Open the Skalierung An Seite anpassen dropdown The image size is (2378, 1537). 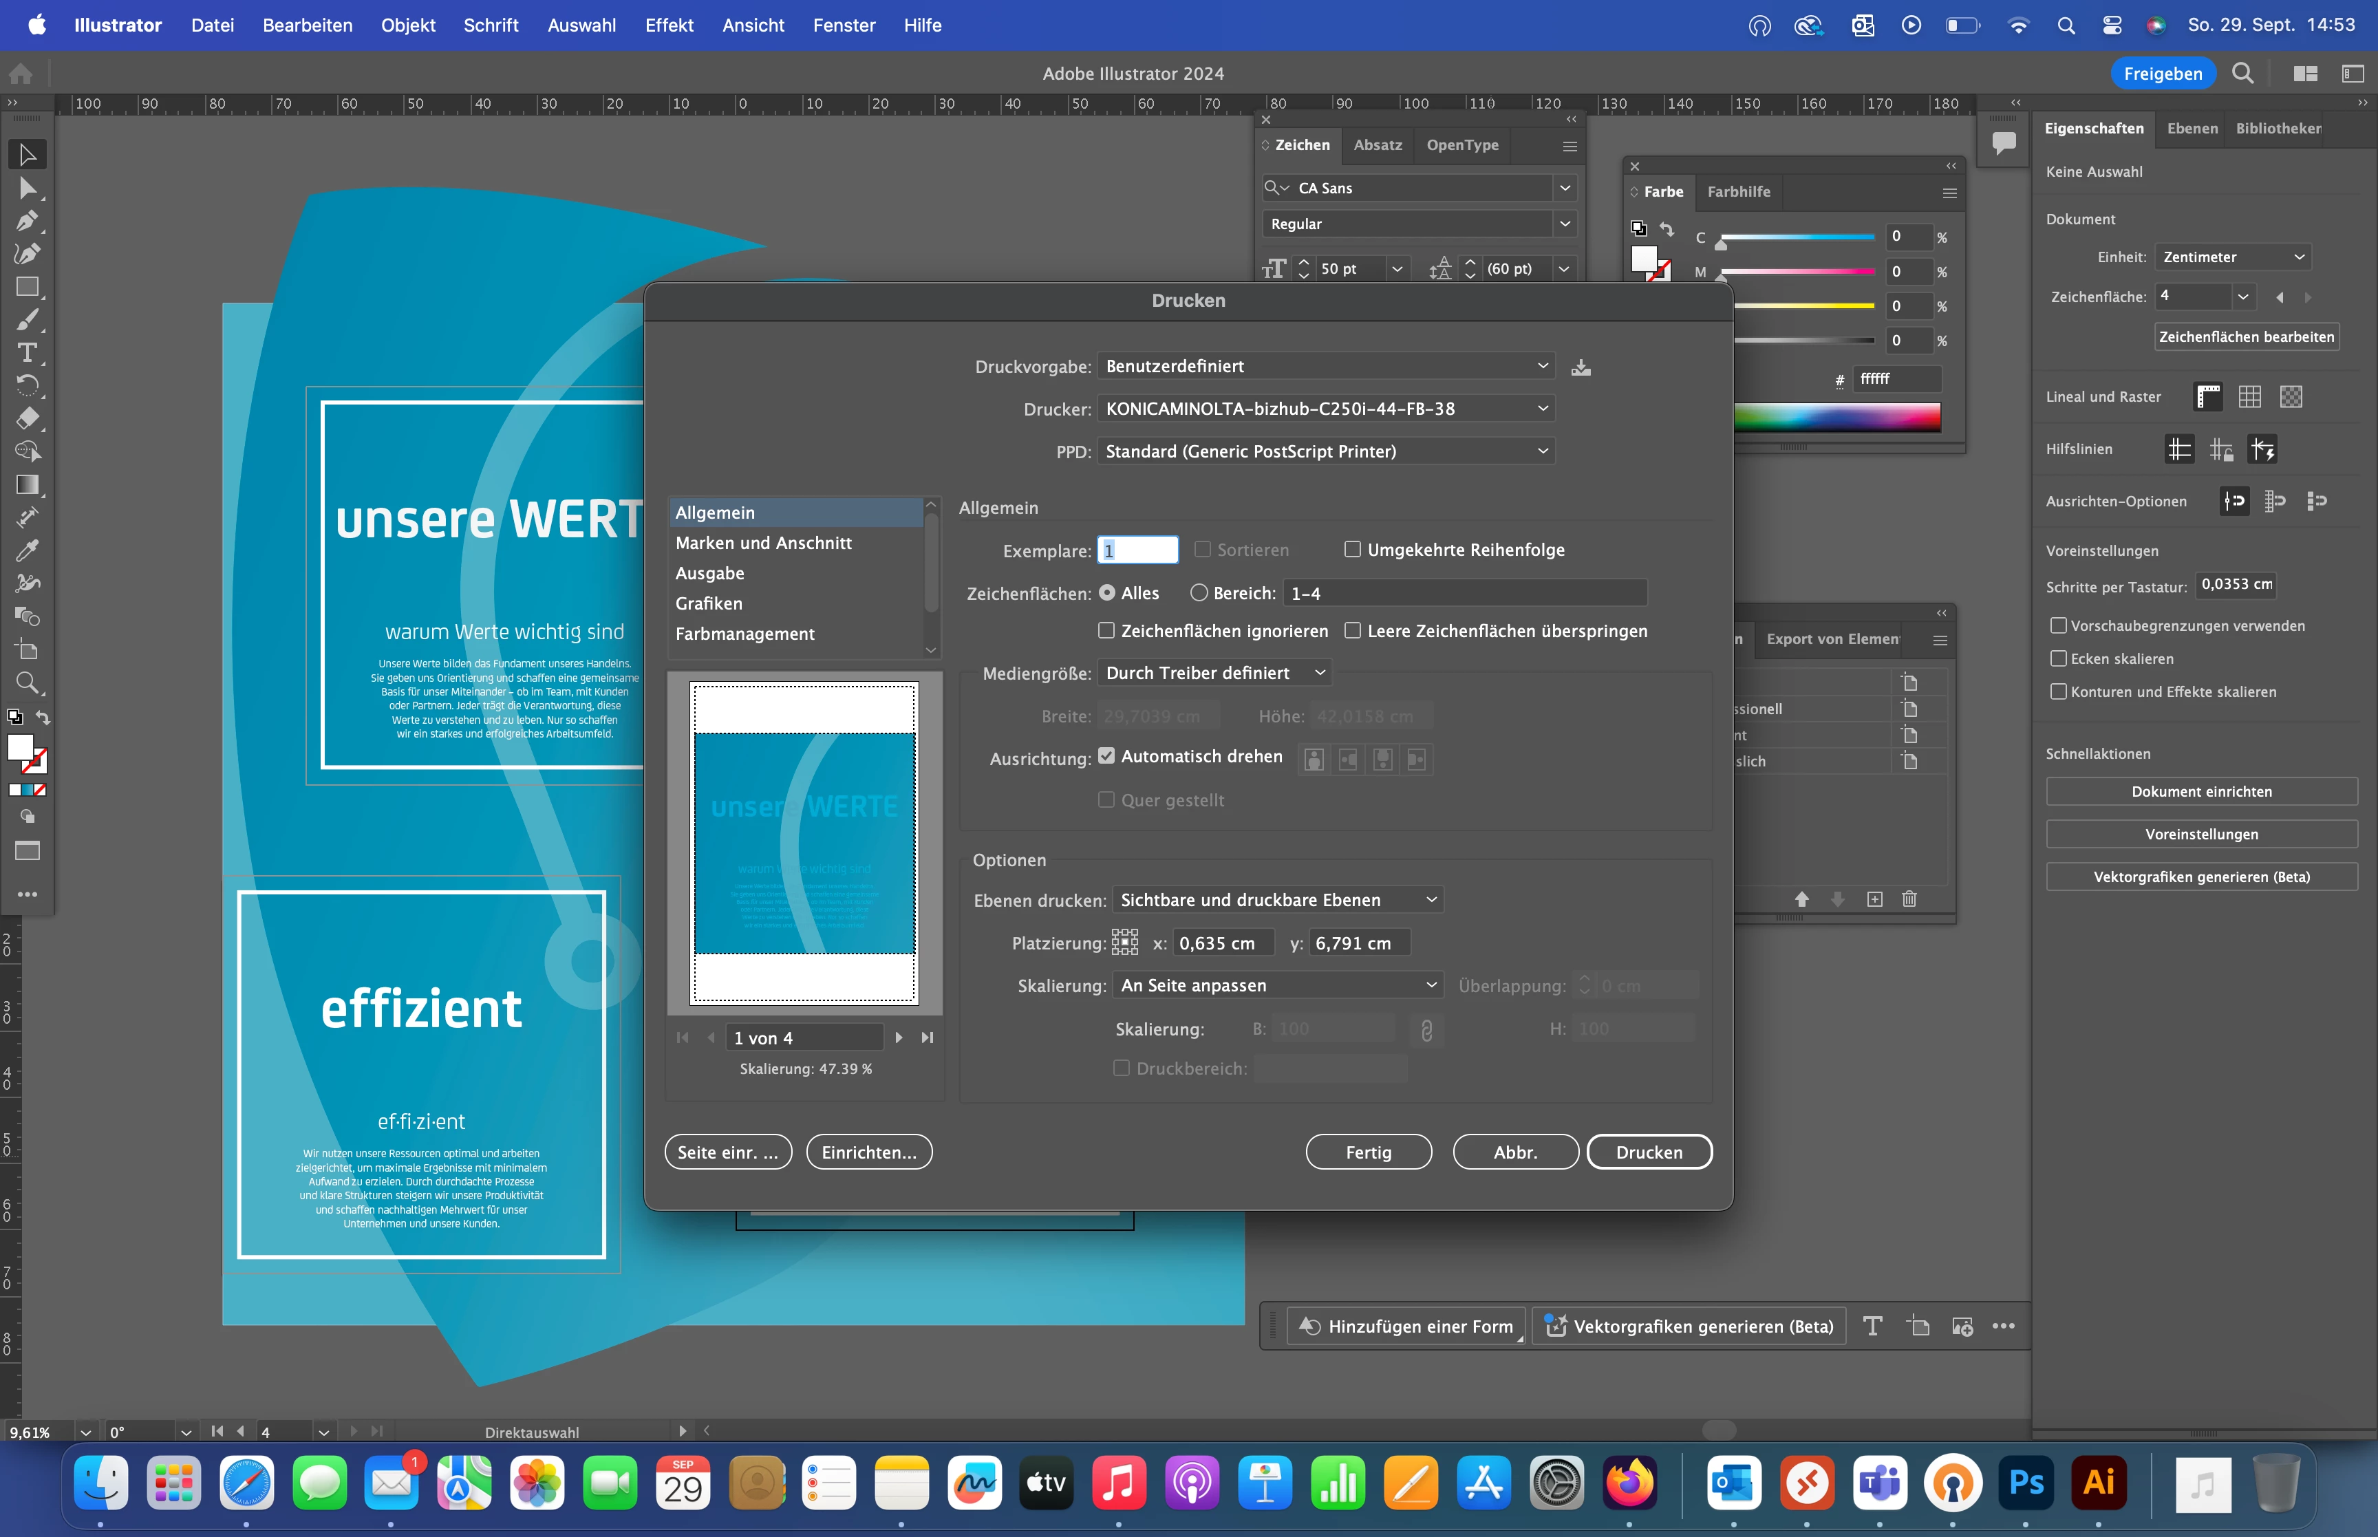click(1277, 985)
